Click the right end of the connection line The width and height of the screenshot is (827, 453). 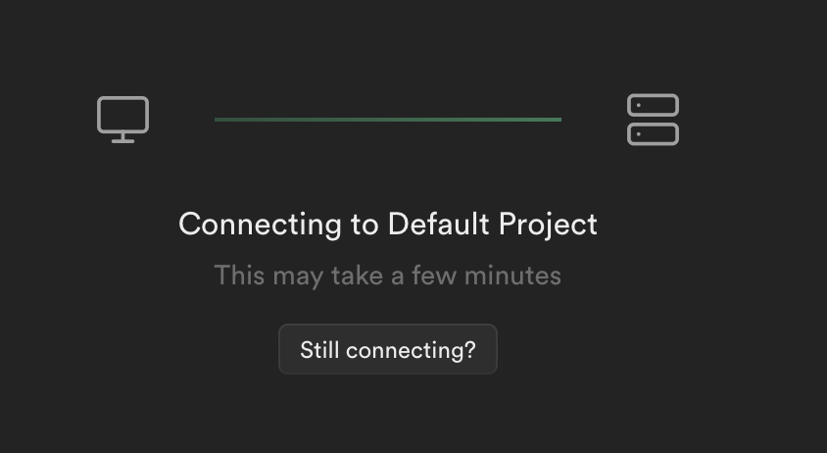point(559,120)
